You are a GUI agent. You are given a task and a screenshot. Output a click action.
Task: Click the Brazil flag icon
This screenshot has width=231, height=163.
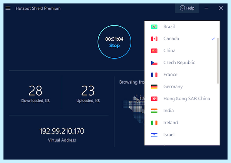154,27
